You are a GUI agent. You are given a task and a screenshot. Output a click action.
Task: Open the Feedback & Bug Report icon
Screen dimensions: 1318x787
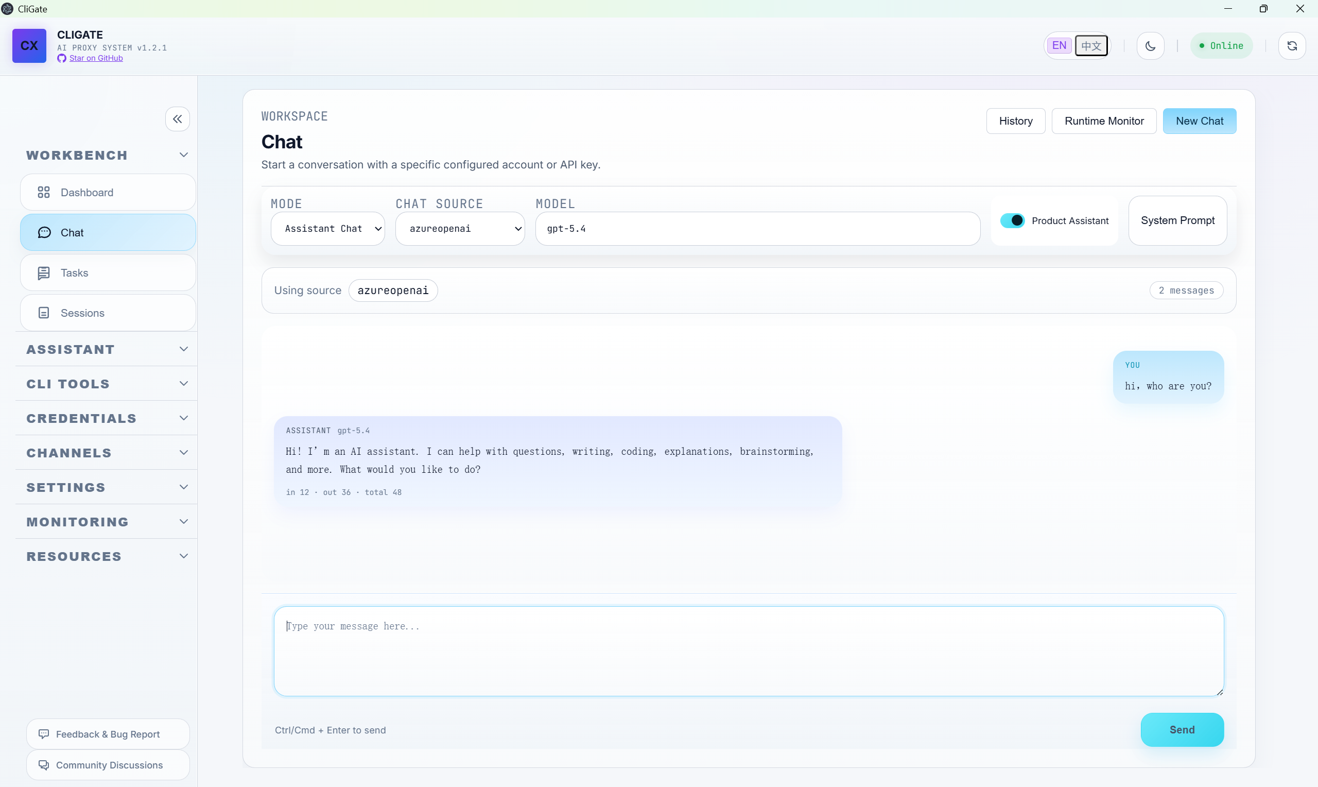(43, 734)
